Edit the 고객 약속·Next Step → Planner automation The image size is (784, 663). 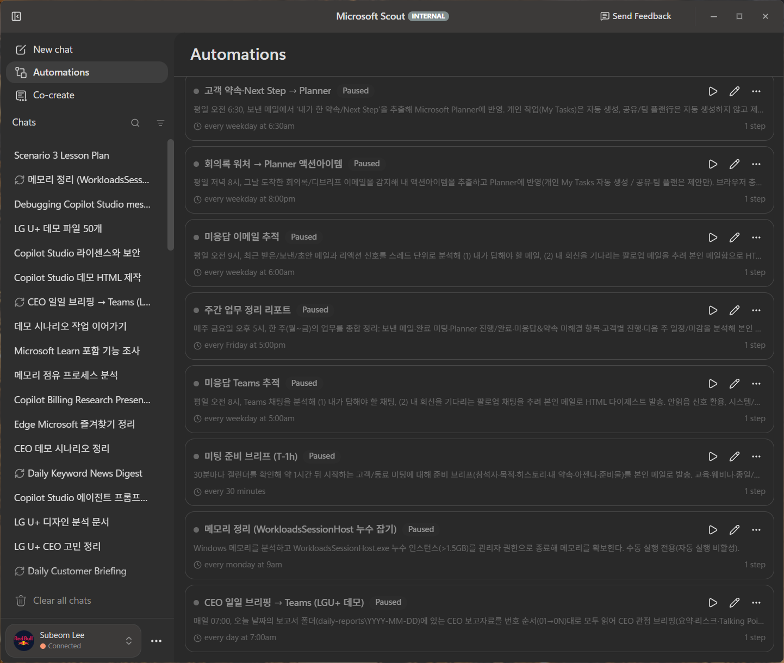pos(735,91)
